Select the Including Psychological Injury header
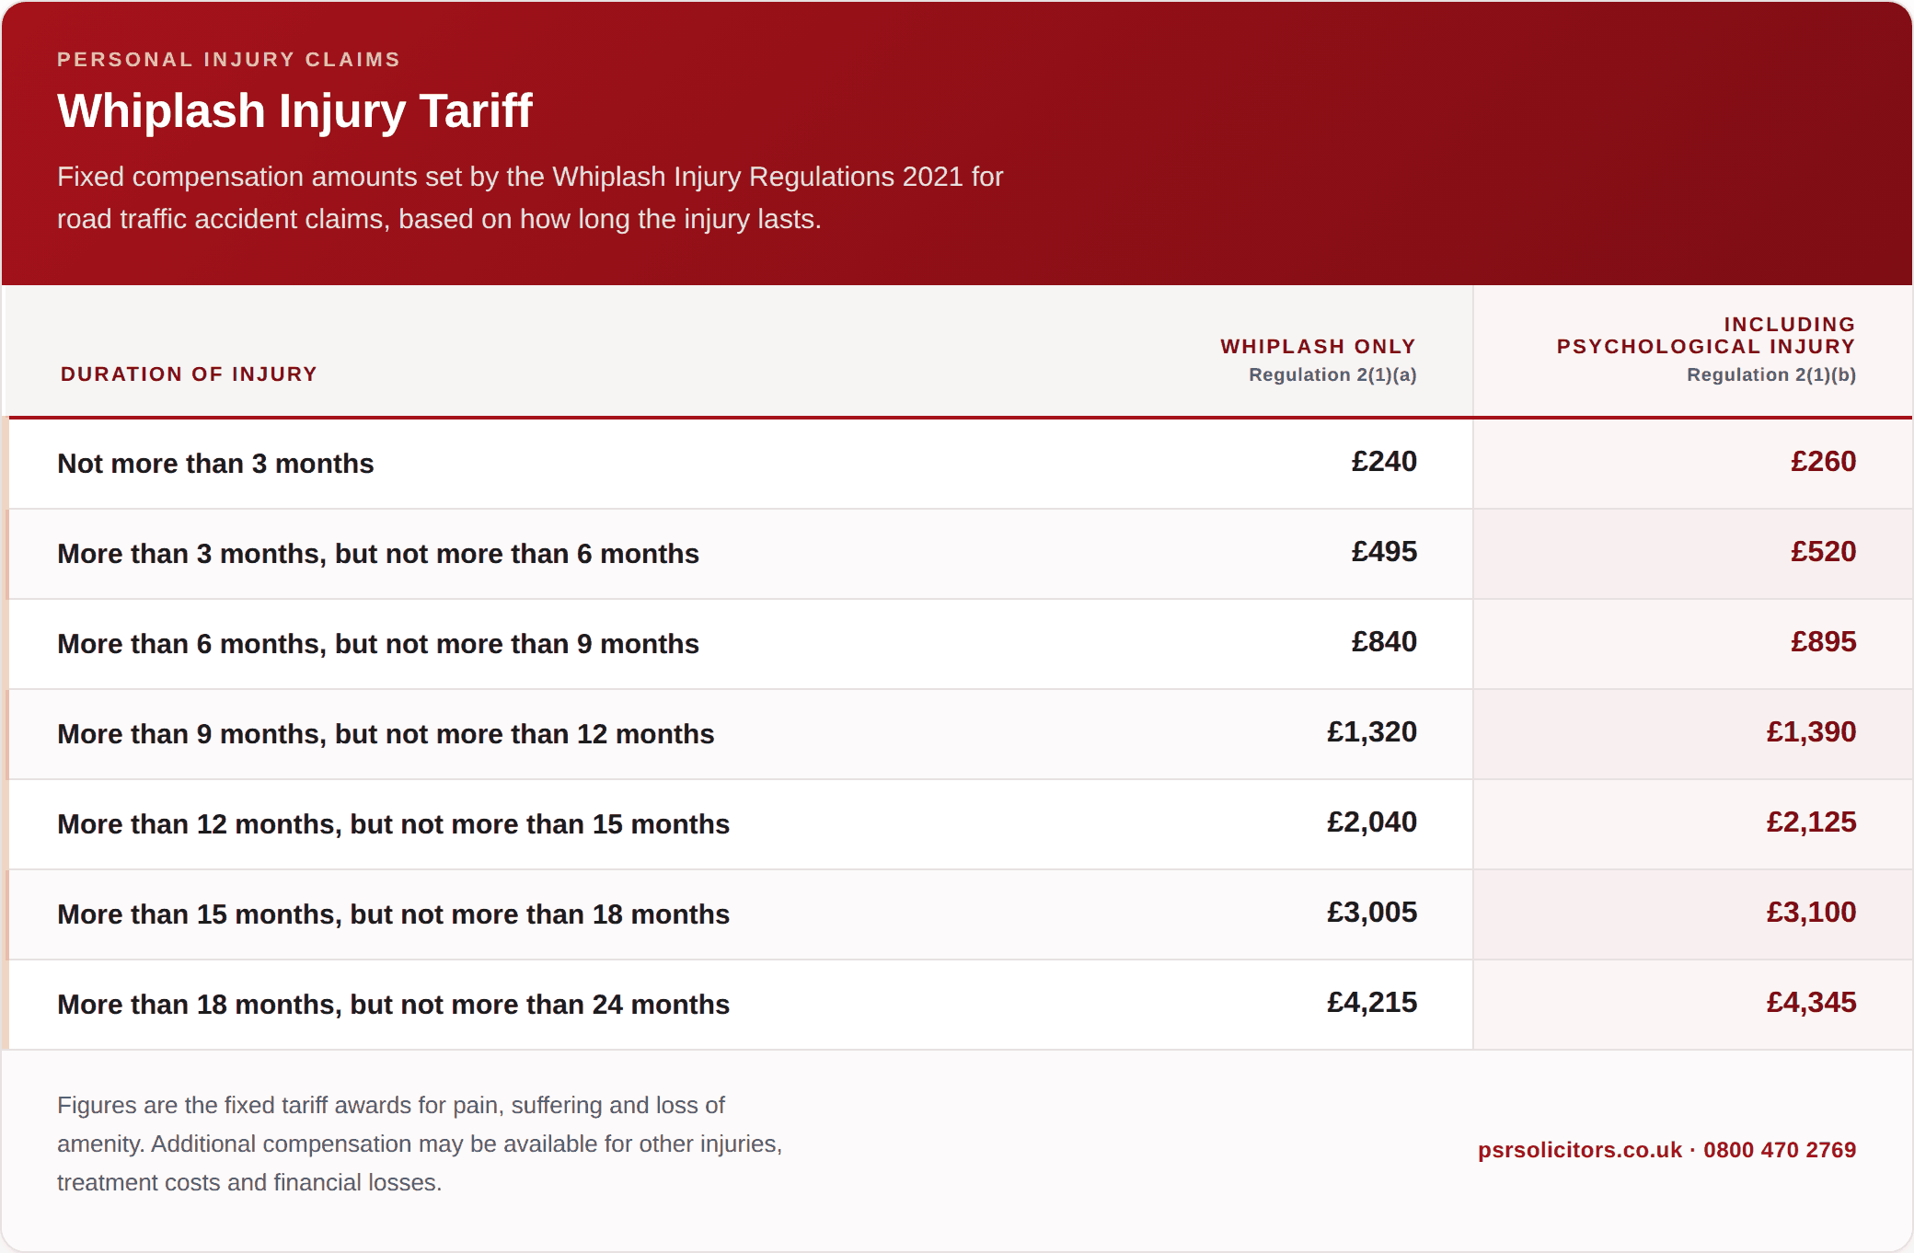This screenshot has width=1914, height=1253. tap(1706, 336)
